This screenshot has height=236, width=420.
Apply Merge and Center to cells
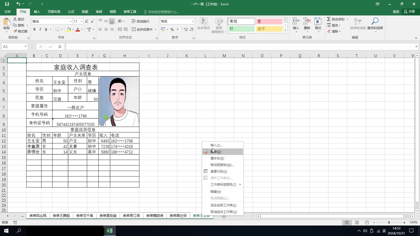(x=142, y=29)
